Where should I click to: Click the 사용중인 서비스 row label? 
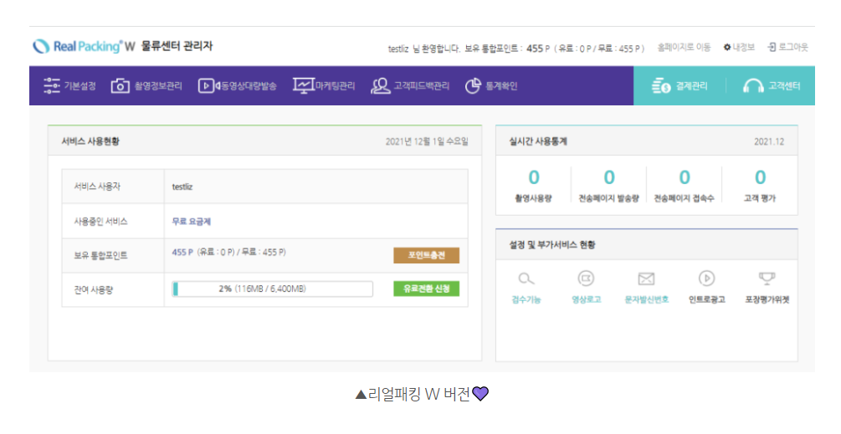pos(100,222)
